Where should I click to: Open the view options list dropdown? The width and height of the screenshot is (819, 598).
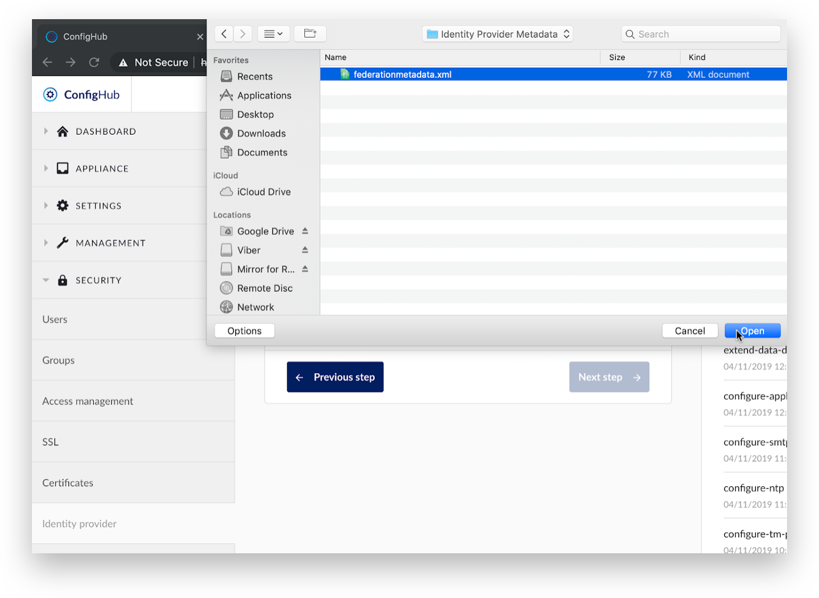[274, 34]
